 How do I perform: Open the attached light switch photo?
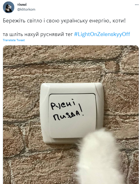click(x=71, y=115)
